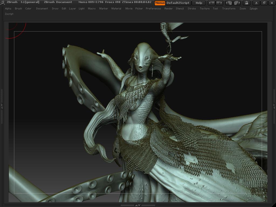Open the Tool menu
This screenshot has width=276, height=207.
215,9
